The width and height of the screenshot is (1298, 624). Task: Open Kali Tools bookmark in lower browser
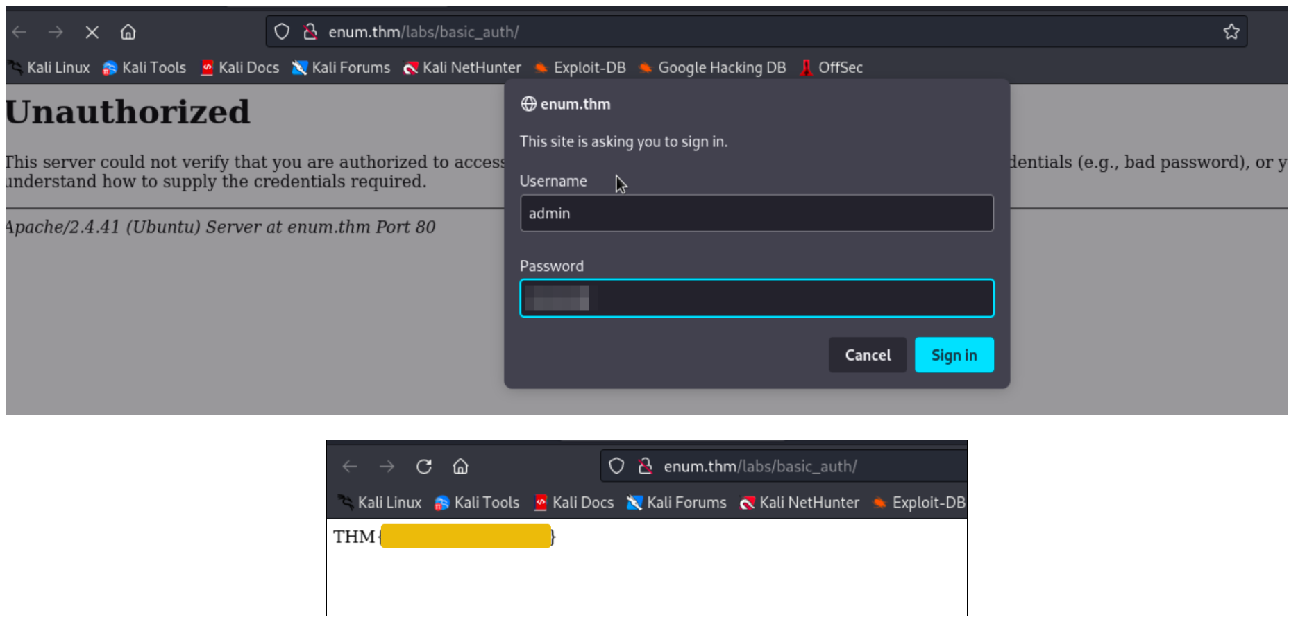[477, 503]
